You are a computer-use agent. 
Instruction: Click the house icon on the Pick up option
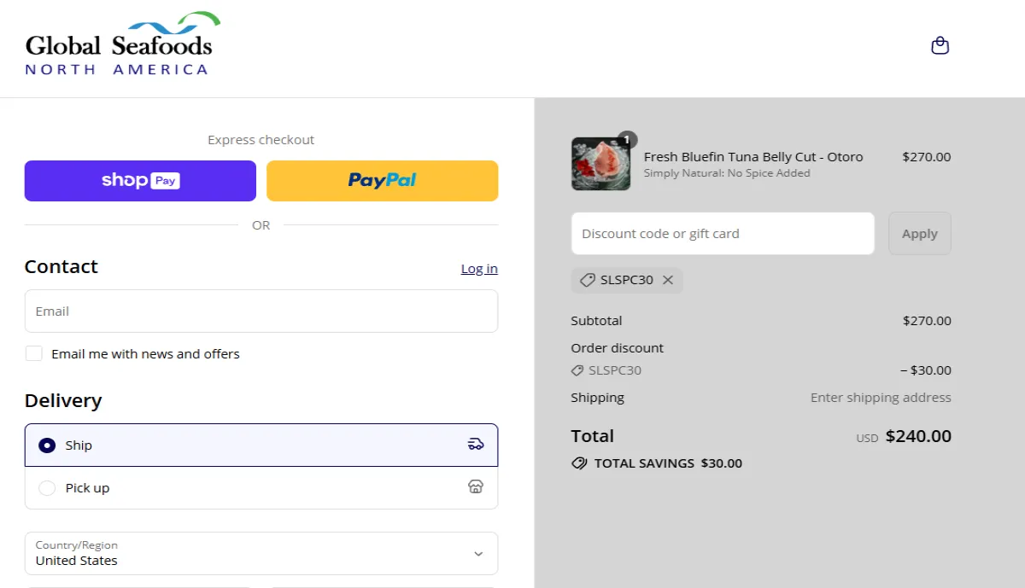pyautogui.click(x=476, y=486)
